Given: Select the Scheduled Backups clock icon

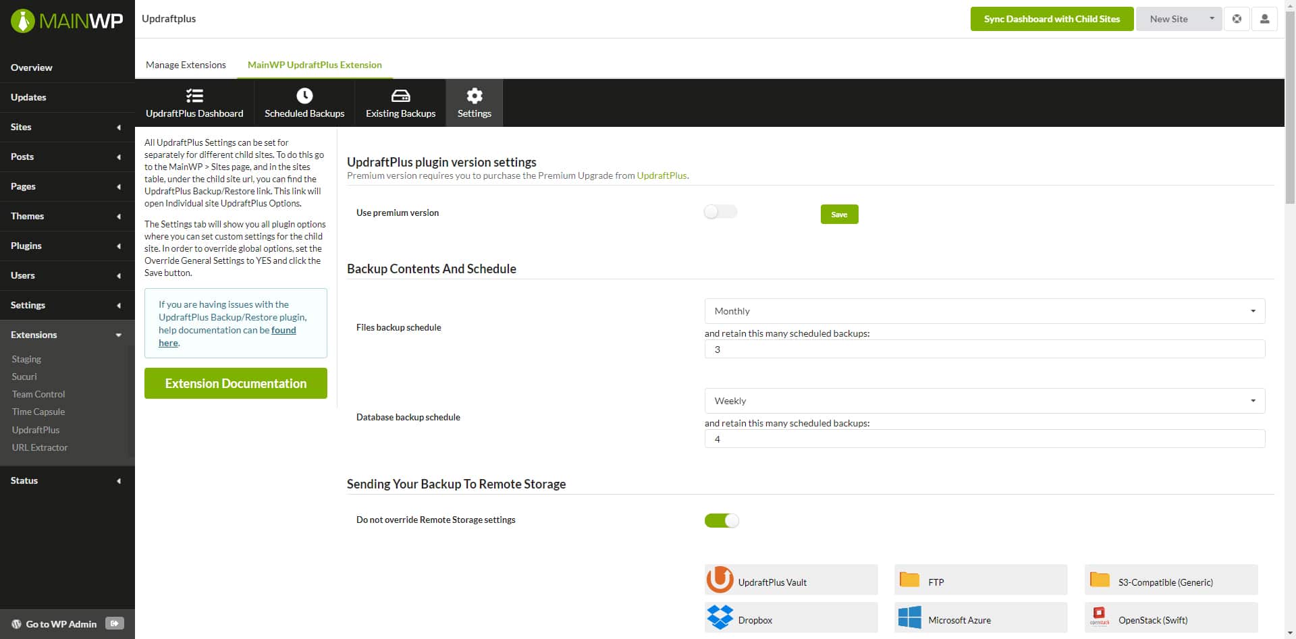Looking at the screenshot, I should [304, 96].
